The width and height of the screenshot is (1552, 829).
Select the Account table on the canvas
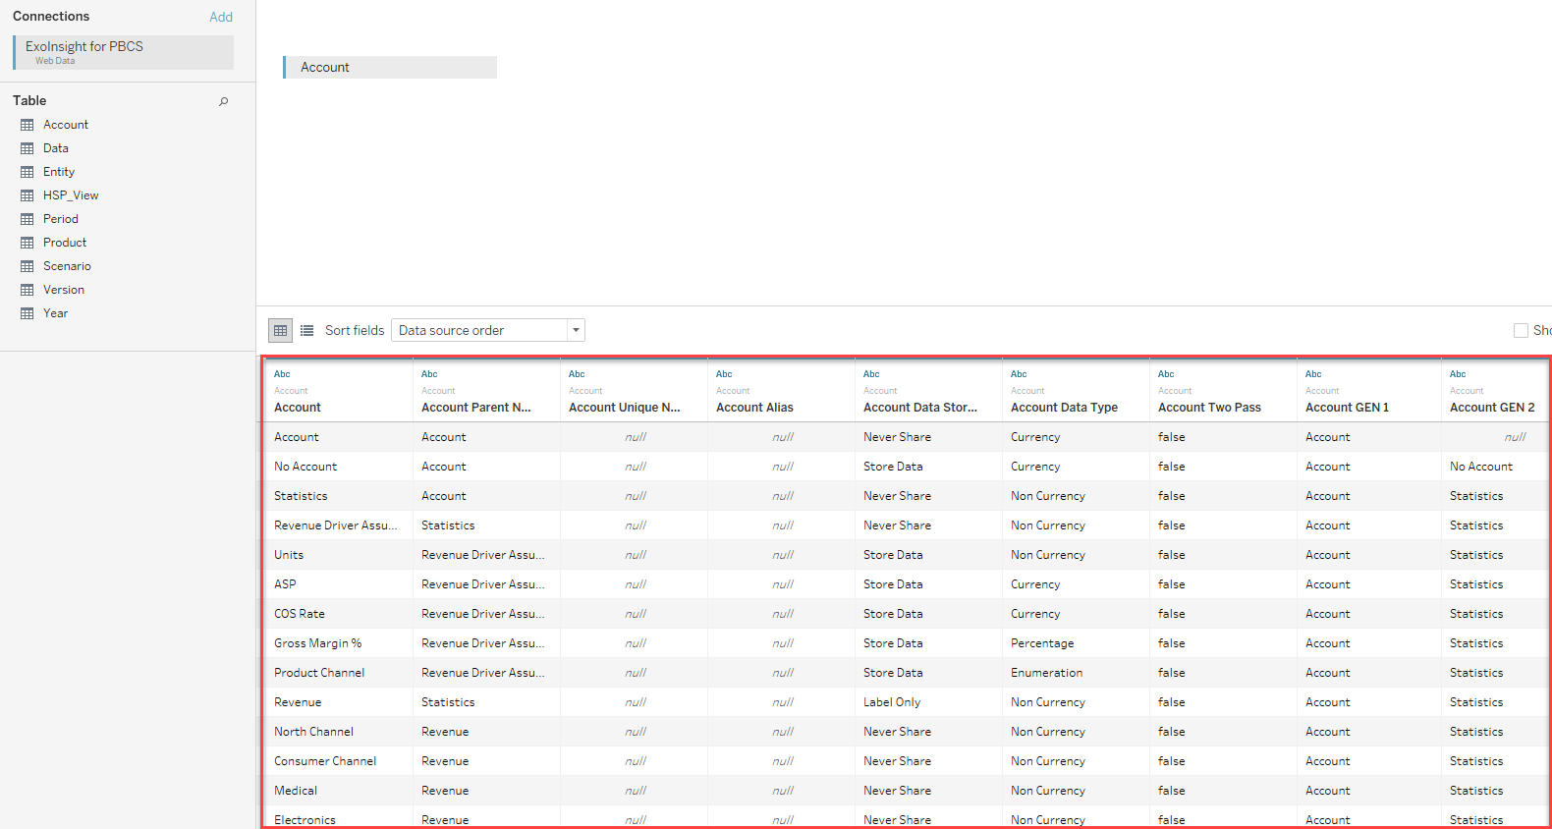point(390,67)
